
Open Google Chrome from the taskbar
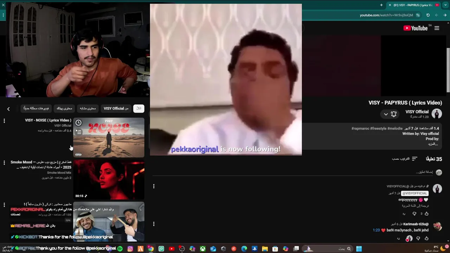pos(150,249)
